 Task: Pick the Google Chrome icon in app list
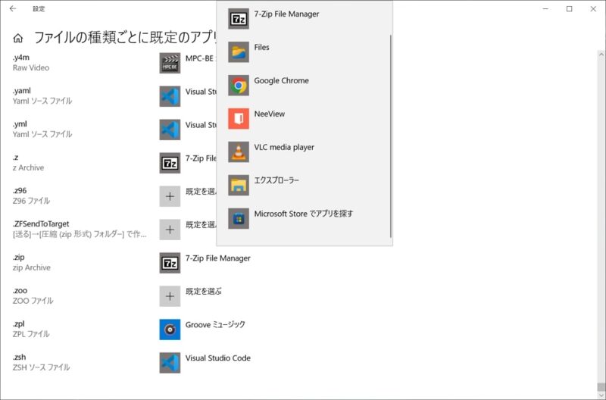click(x=239, y=86)
